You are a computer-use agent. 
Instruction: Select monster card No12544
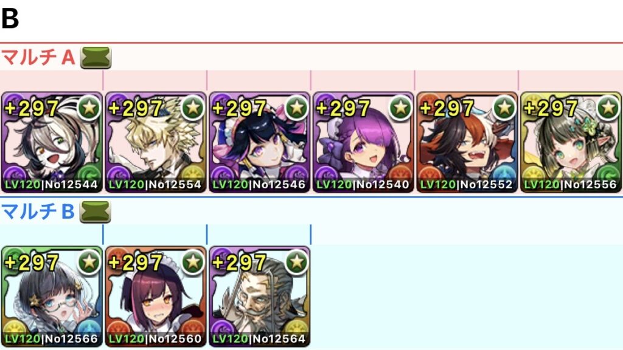coord(52,142)
